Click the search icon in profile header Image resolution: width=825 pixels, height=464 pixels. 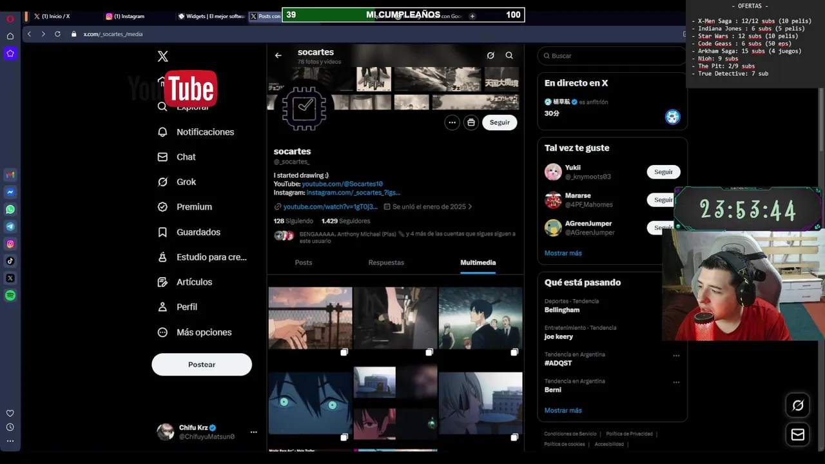509,55
